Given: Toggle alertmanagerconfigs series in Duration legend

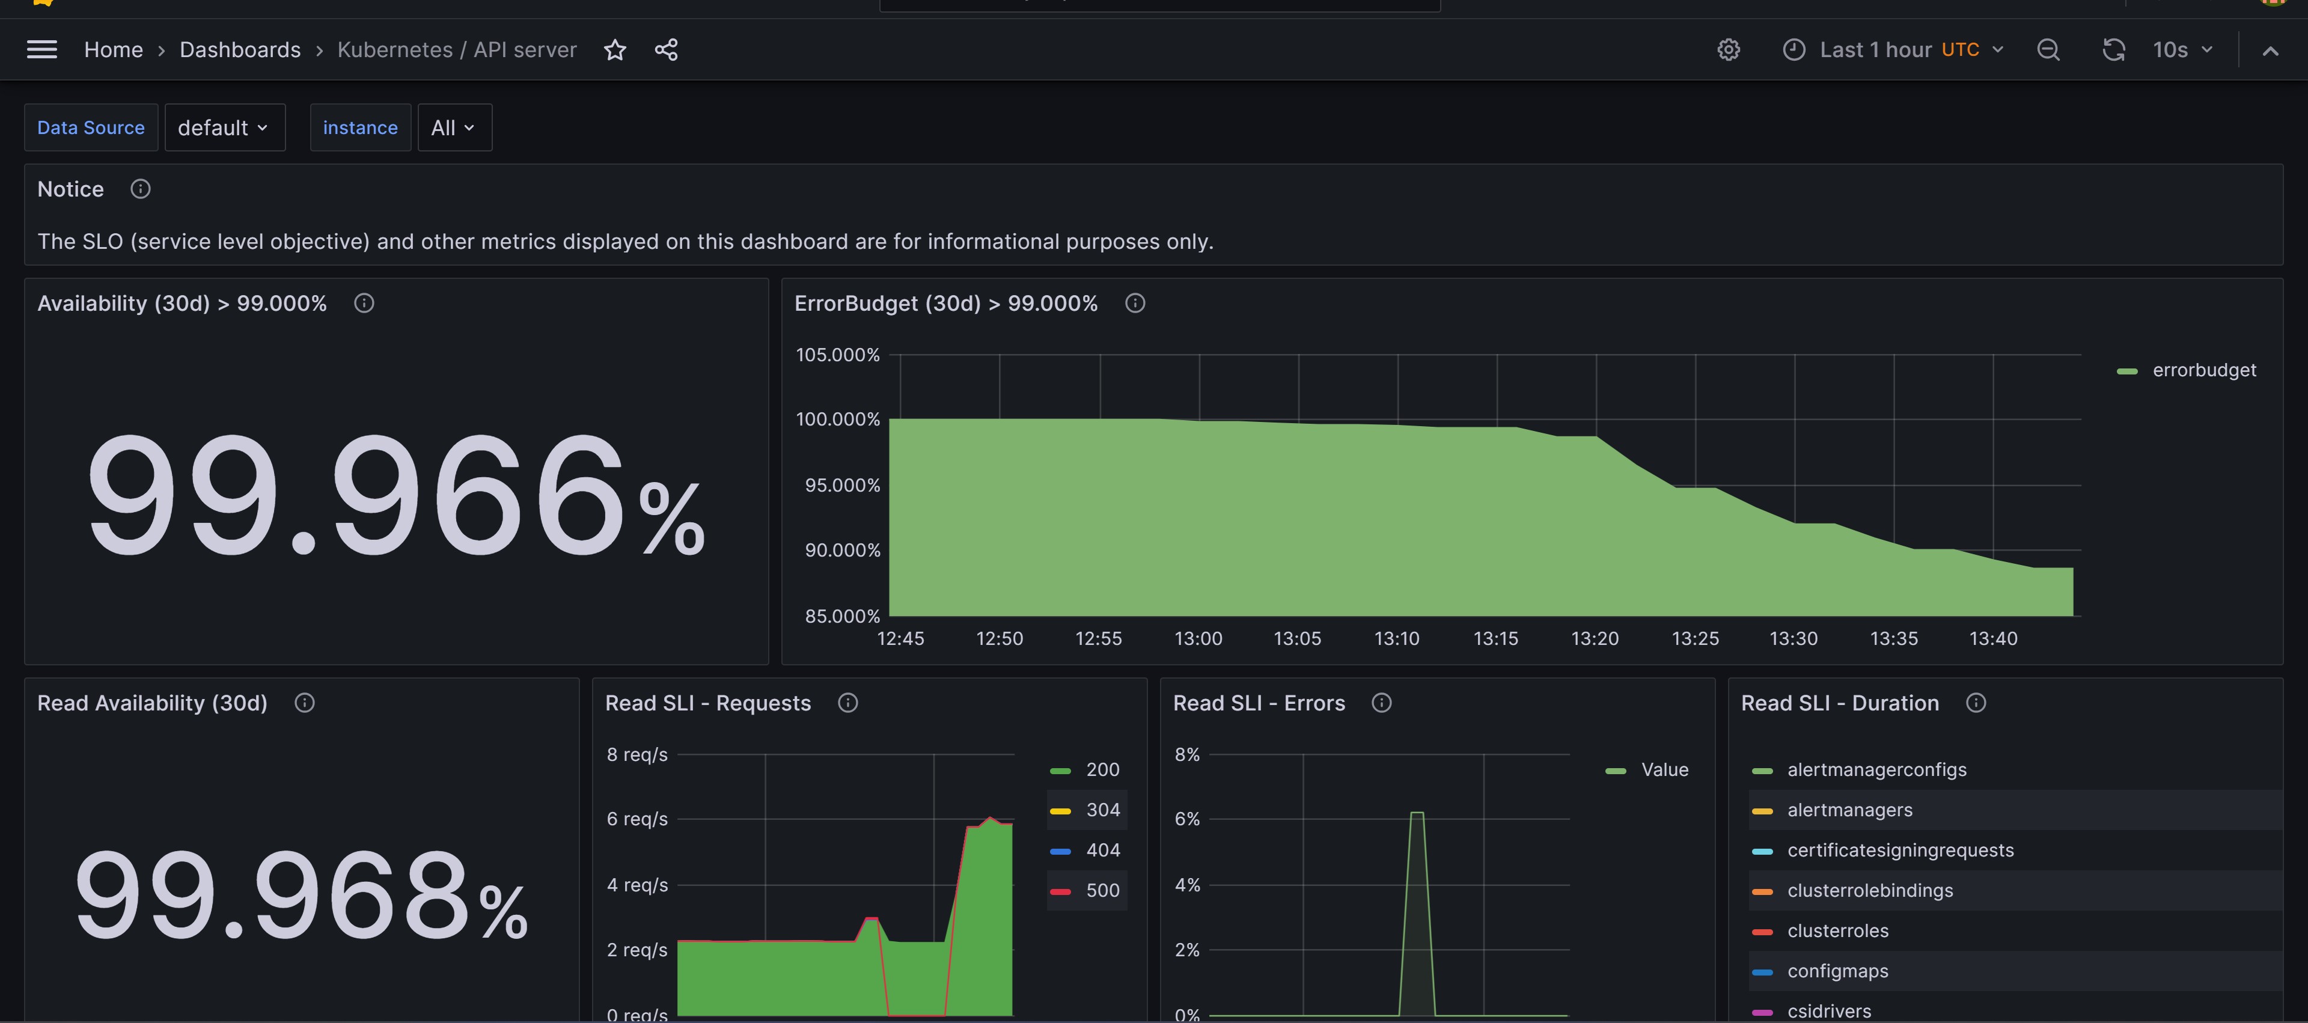Looking at the screenshot, I should pyautogui.click(x=1876, y=769).
